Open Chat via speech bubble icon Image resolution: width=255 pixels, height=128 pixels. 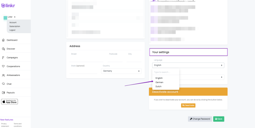3,84
